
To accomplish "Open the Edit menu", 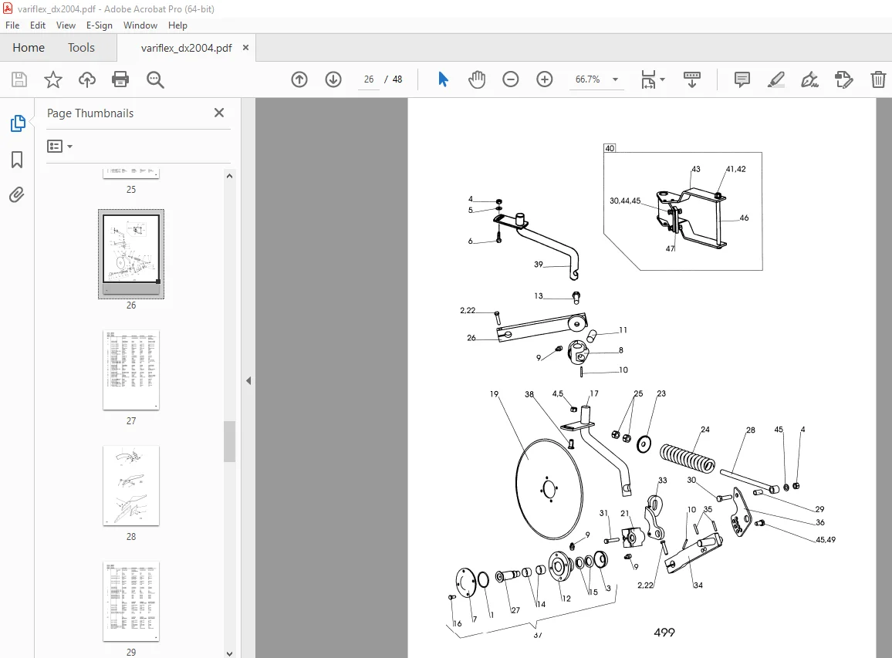I will 38,25.
